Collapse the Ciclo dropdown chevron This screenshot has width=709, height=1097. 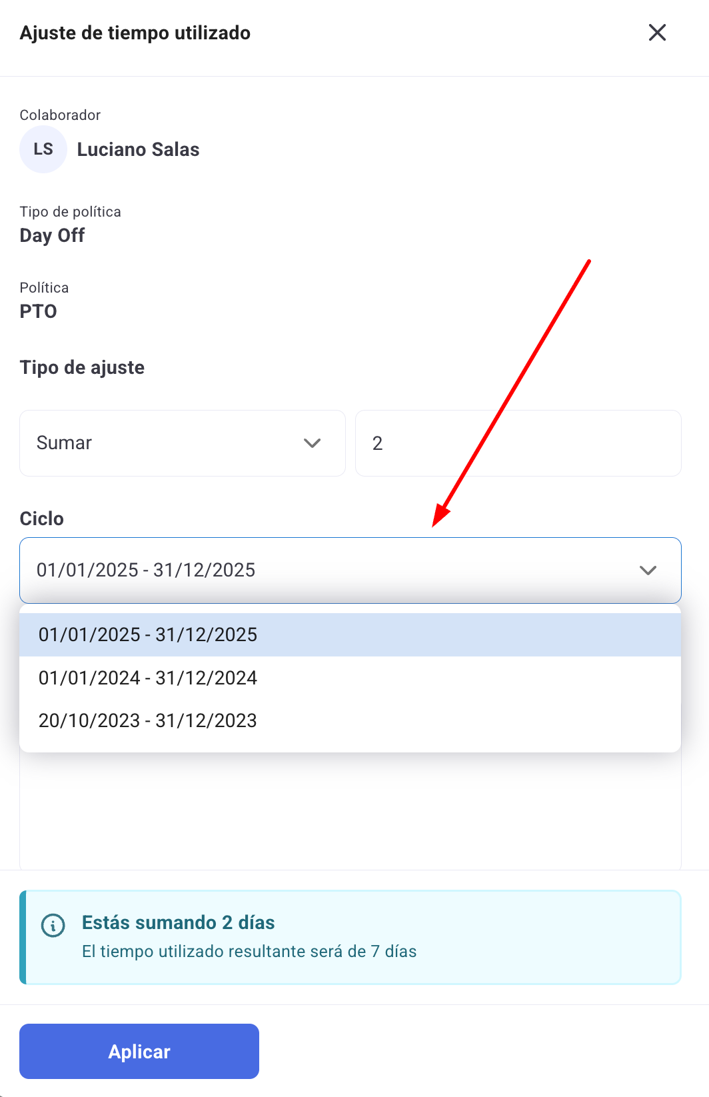point(648,570)
